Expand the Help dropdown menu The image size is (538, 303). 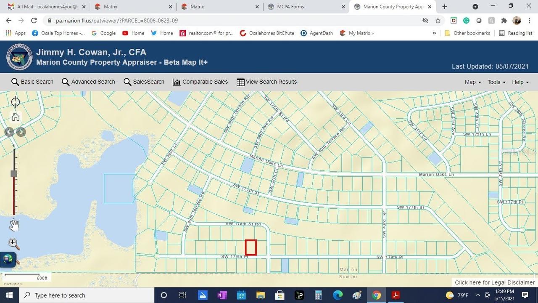520,82
